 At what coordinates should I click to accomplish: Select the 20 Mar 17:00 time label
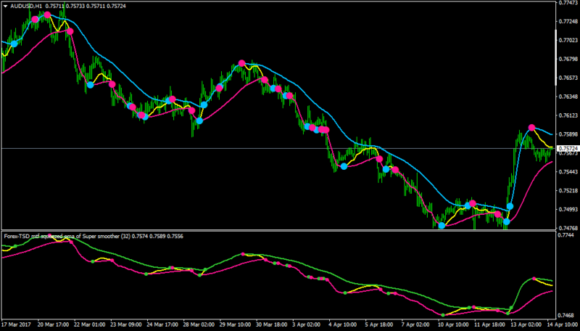click(x=52, y=324)
